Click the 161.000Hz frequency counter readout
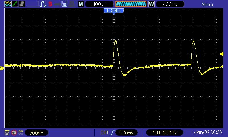Viewport: 228px width, 137px height. coord(164,133)
